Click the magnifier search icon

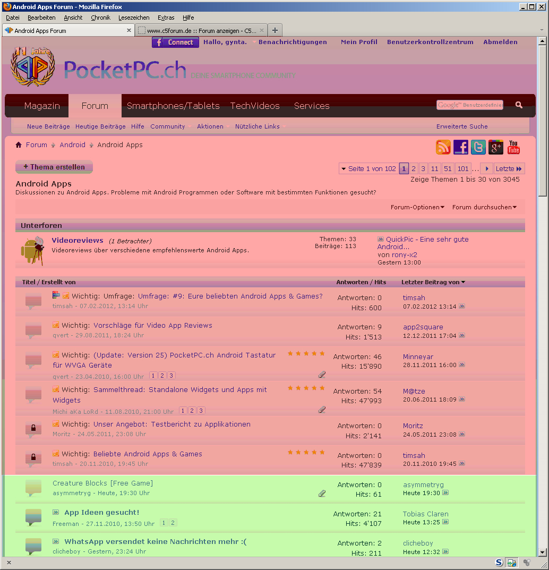coord(519,105)
